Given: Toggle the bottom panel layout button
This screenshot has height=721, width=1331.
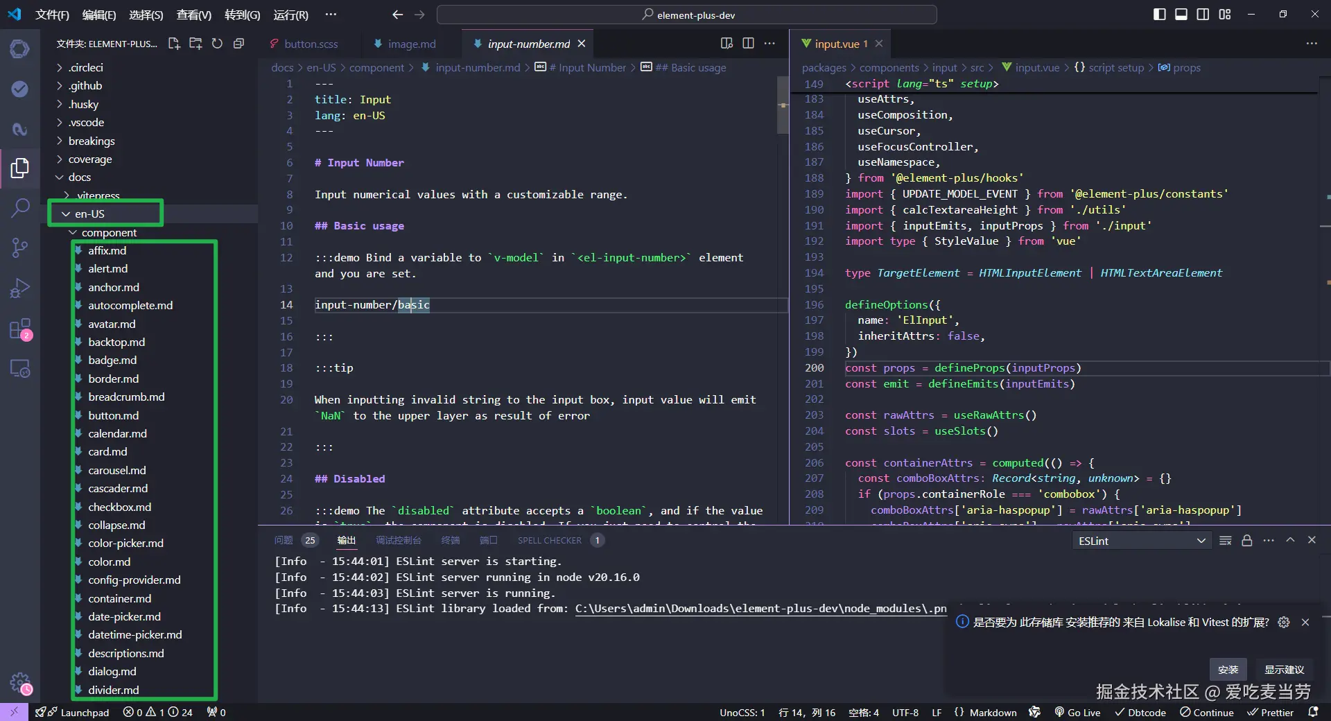Looking at the screenshot, I should (1181, 15).
